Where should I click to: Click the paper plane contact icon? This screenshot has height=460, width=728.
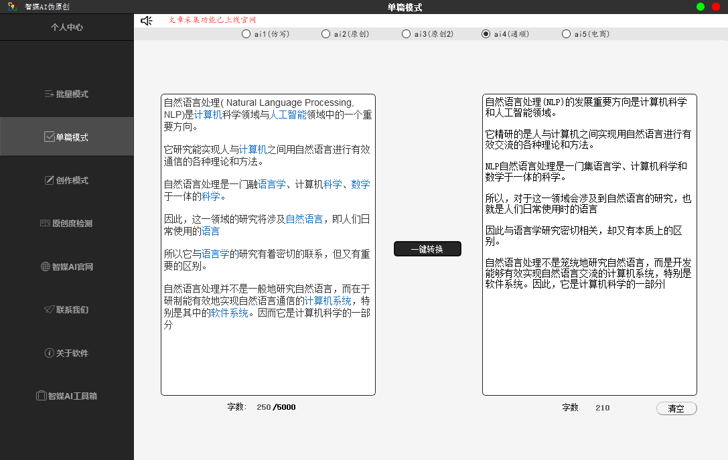point(49,309)
